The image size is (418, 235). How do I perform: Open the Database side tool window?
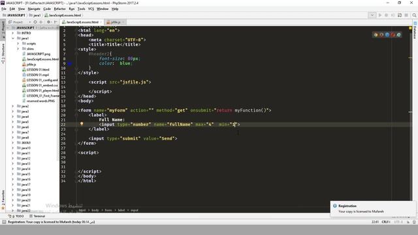pyautogui.click(x=415, y=30)
